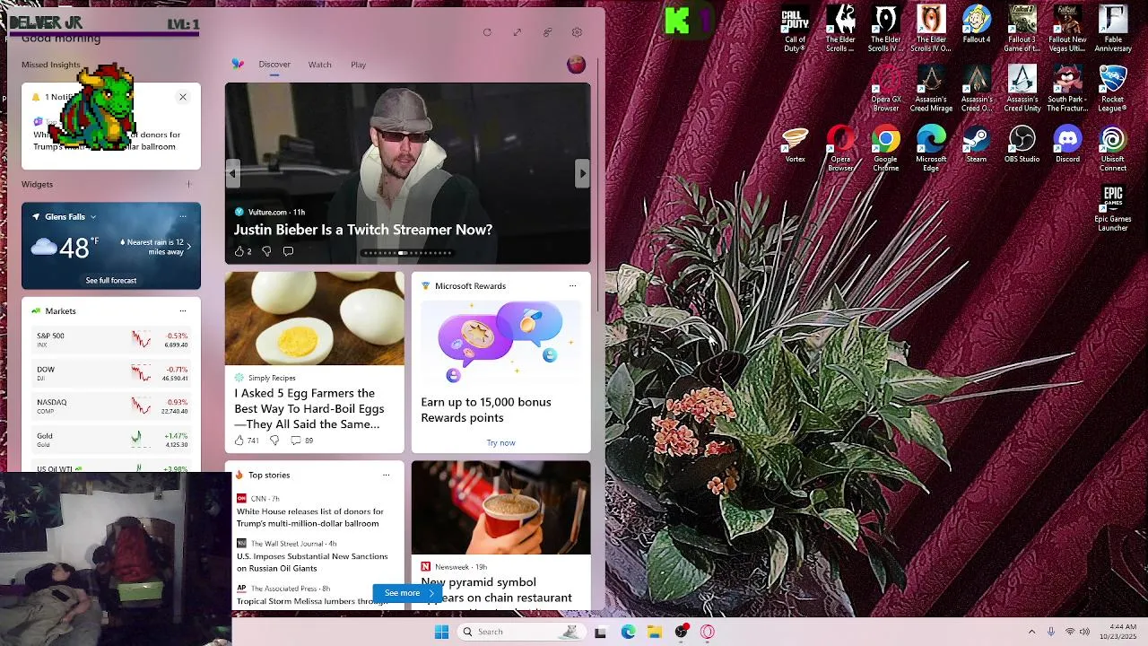Open widgets settings gear

coord(577,32)
